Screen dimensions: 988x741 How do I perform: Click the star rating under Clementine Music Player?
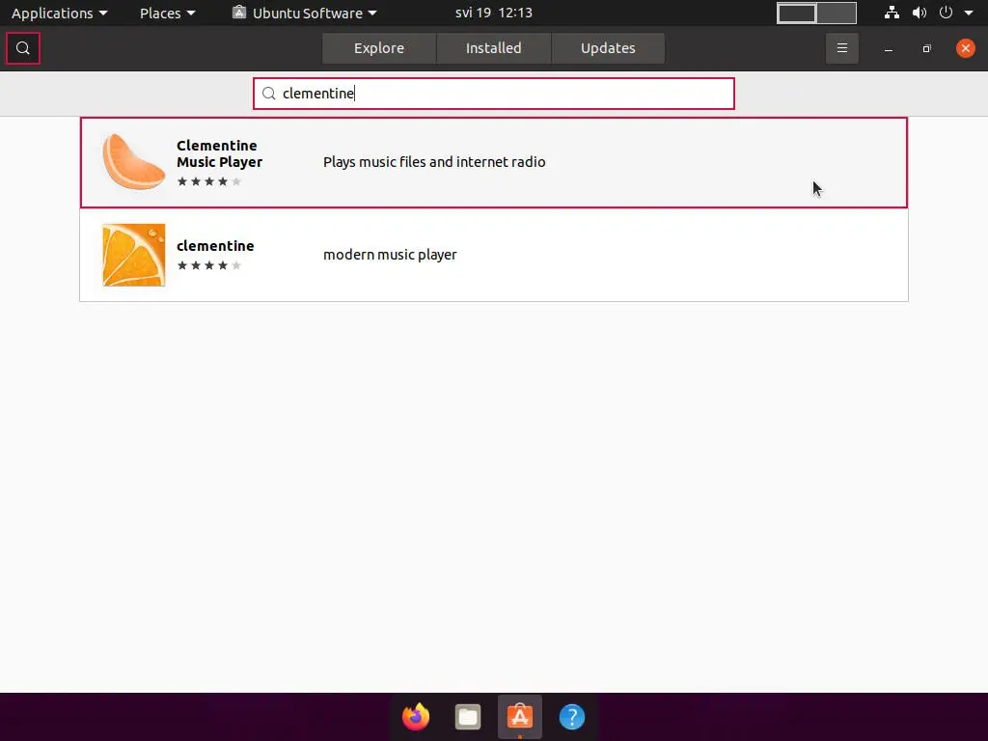click(x=209, y=181)
